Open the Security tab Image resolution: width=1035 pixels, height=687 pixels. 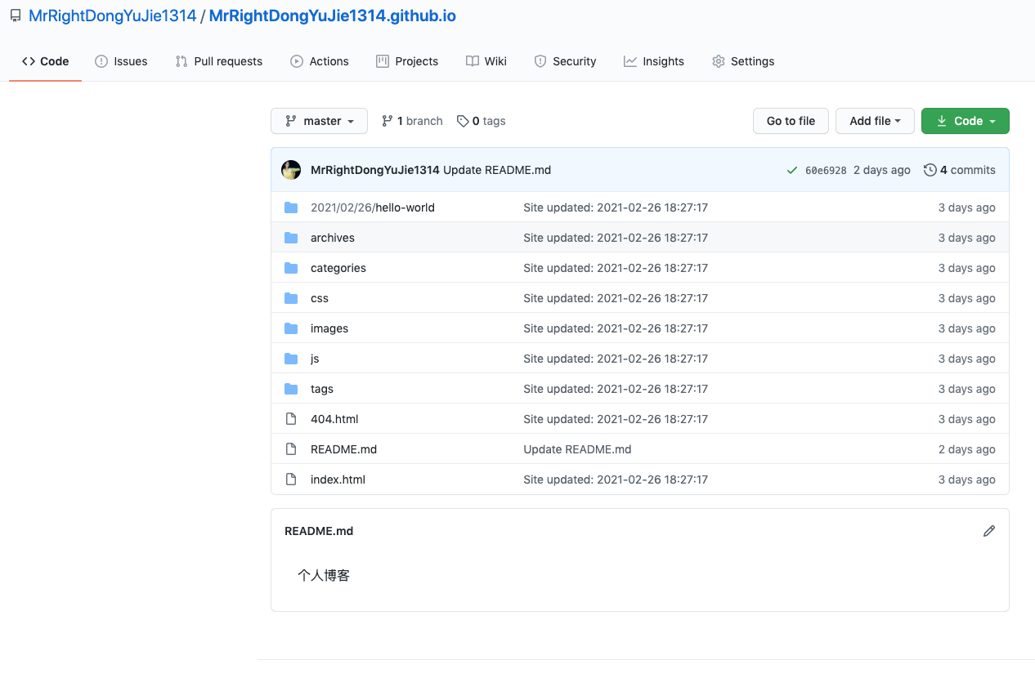pos(565,61)
